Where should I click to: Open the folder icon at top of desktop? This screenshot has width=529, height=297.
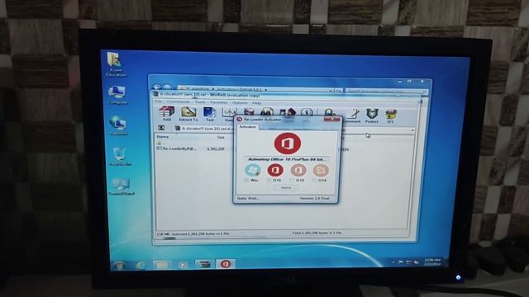point(116,64)
